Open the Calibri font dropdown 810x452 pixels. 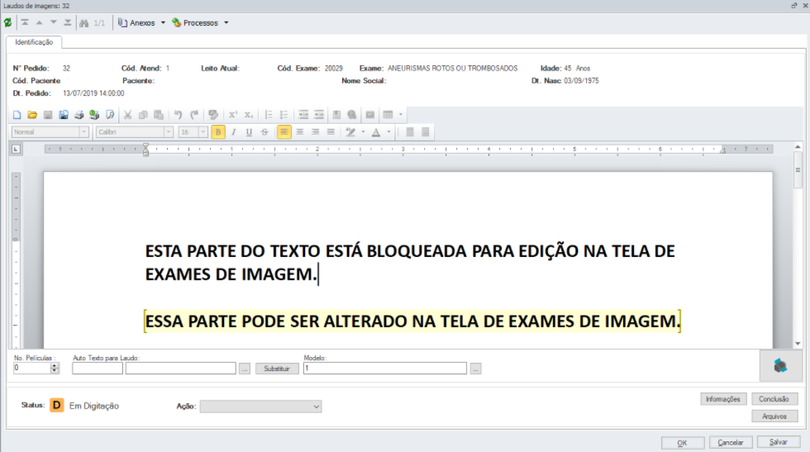pyautogui.click(x=169, y=132)
